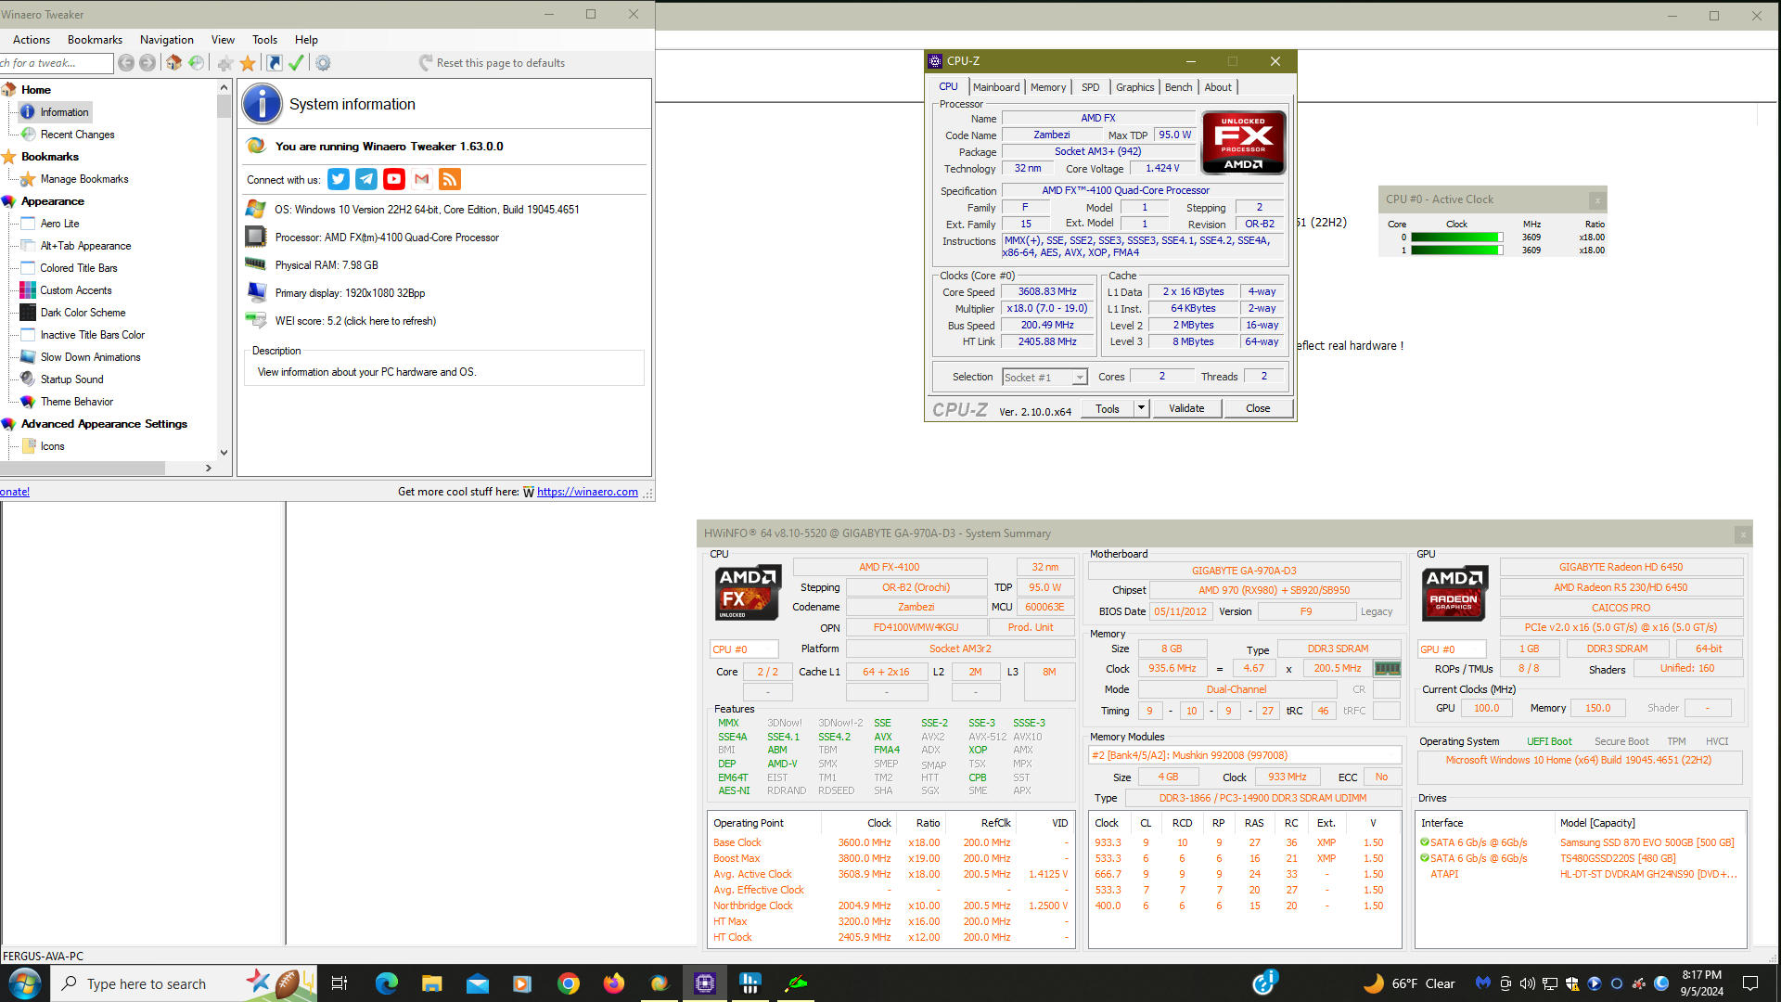Switch to Memory tab in CPU-Z
1781x1002 pixels.
(x=1048, y=87)
